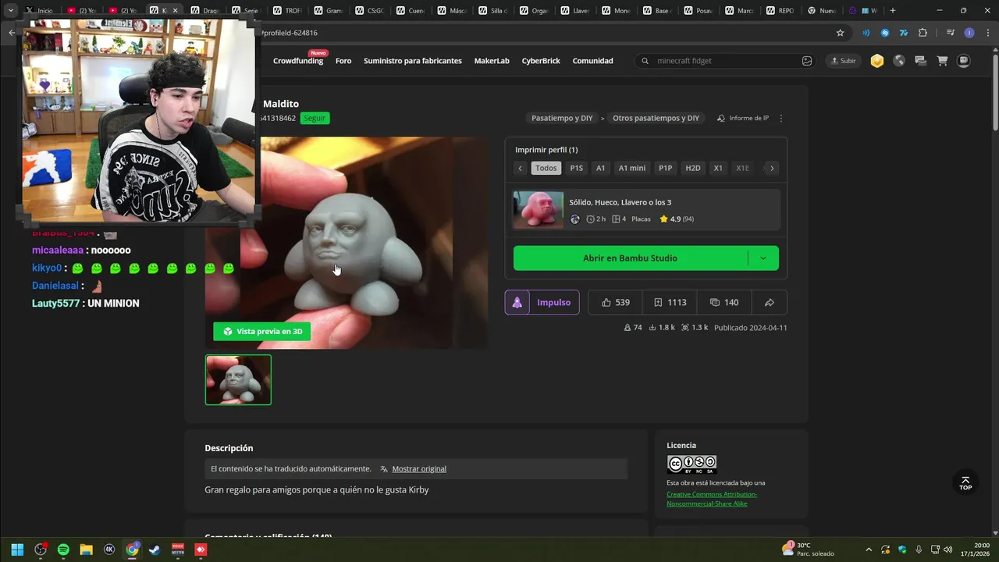Viewport: 999px width, 562px height.
Task: Share the model via share arrow icon
Action: point(769,303)
